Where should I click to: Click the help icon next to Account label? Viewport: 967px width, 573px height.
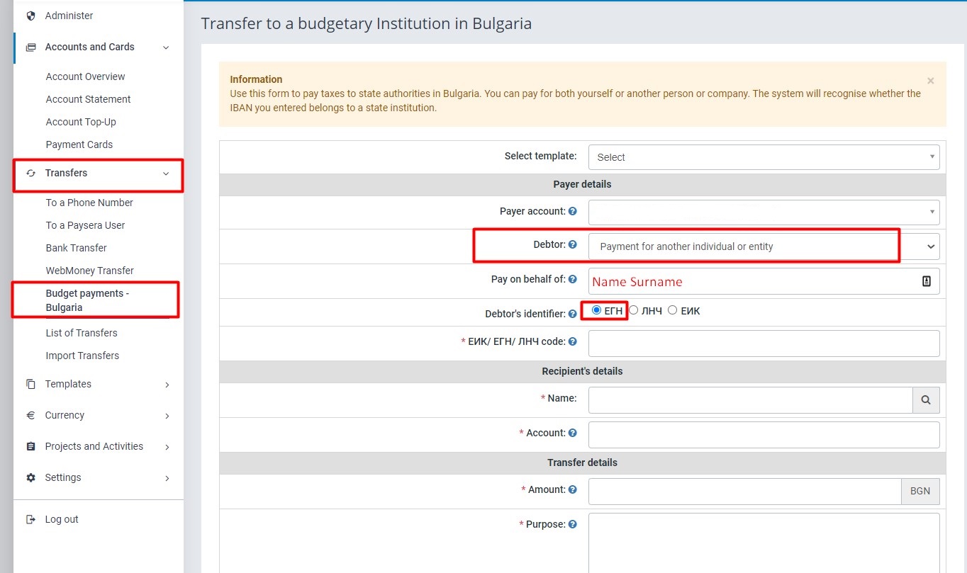click(x=573, y=433)
